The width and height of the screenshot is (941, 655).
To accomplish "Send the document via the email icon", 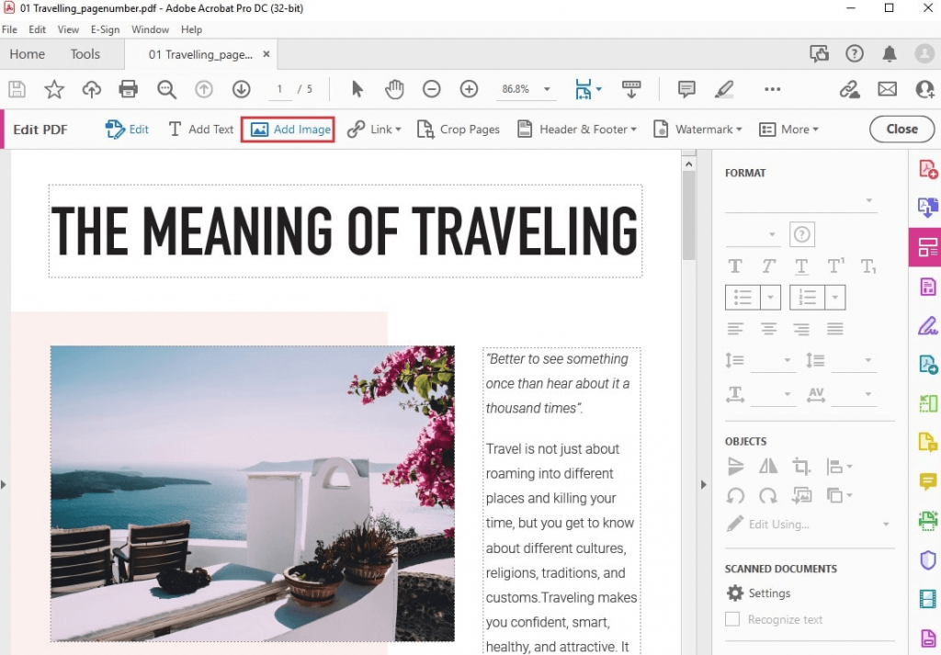I will (x=887, y=89).
